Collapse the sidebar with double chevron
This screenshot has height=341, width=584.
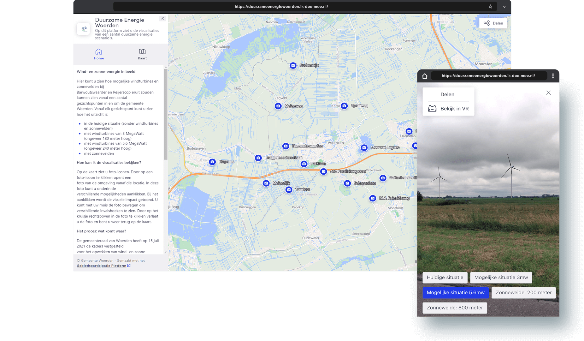pyautogui.click(x=162, y=19)
